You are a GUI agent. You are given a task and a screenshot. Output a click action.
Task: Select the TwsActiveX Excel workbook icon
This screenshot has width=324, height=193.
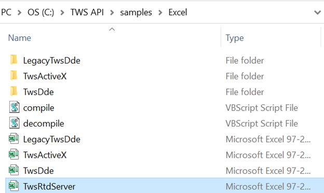point(14,155)
